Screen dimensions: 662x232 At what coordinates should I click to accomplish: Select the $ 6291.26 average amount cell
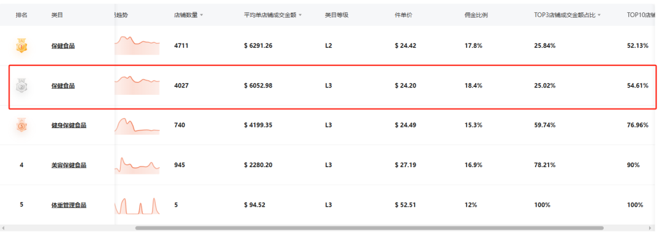pos(258,46)
